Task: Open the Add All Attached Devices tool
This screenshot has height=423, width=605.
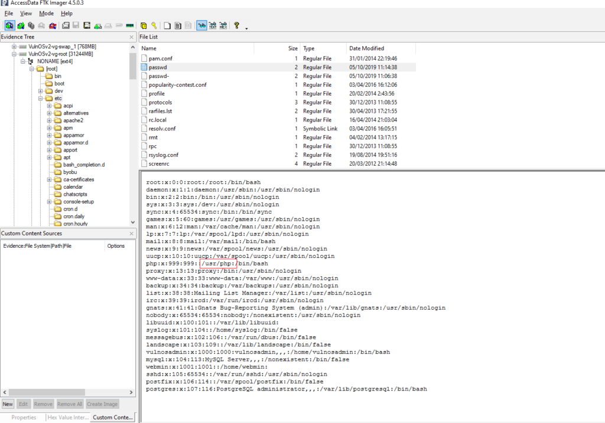Action: coord(21,25)
